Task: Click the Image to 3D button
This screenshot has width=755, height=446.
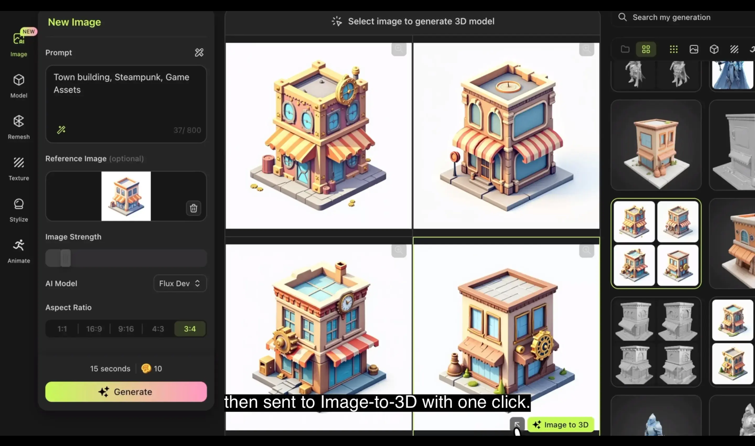Action: (x=560, y=424)
